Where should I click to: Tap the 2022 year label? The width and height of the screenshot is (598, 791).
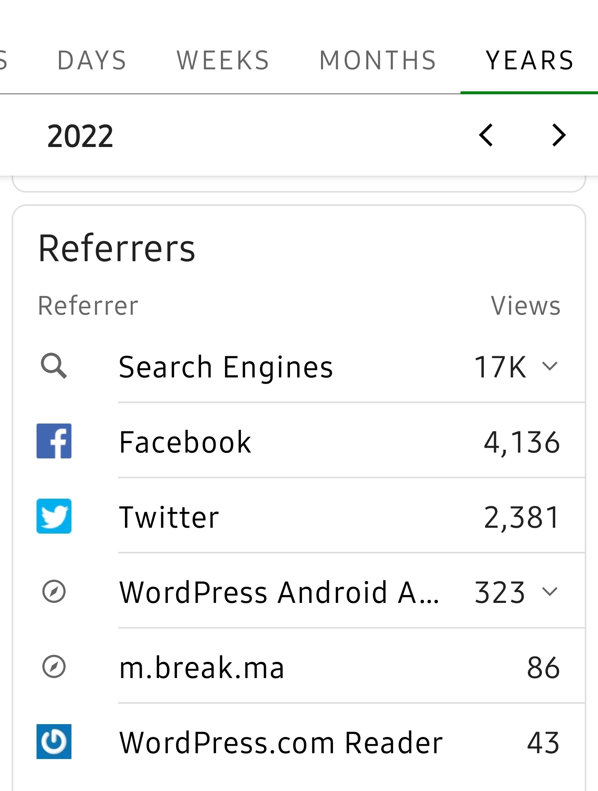pos(80,136)
